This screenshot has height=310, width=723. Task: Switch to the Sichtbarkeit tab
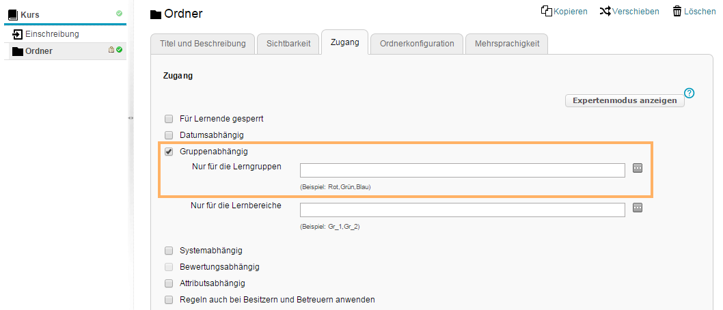coord(288,44)
